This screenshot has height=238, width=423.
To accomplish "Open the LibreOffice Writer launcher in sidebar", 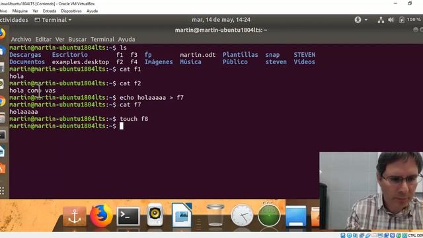I will [x=2, y=151].
